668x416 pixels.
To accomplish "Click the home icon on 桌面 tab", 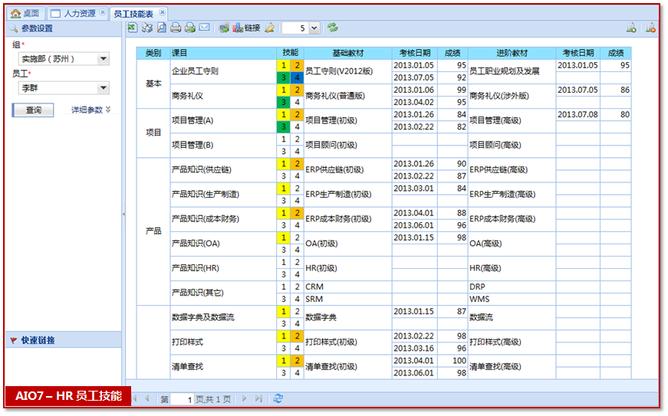I will point(15,14).
